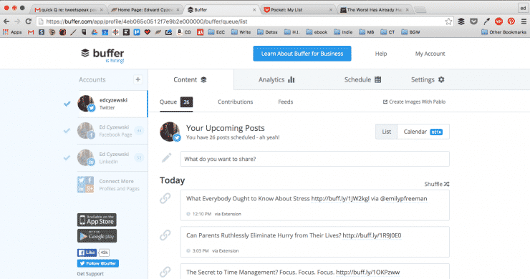Open the Write bookmarks folder

click(241, 32)
